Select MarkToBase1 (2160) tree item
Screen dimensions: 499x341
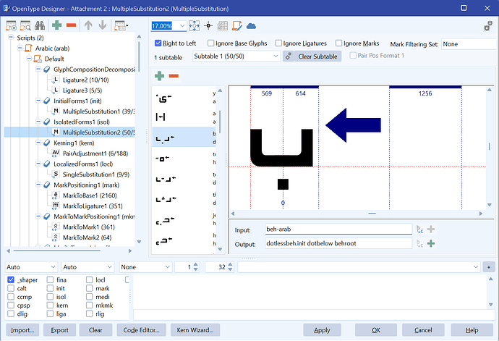click(90, 195)
